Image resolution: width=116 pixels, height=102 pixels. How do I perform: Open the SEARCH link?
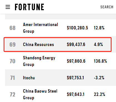pos(107,7)
